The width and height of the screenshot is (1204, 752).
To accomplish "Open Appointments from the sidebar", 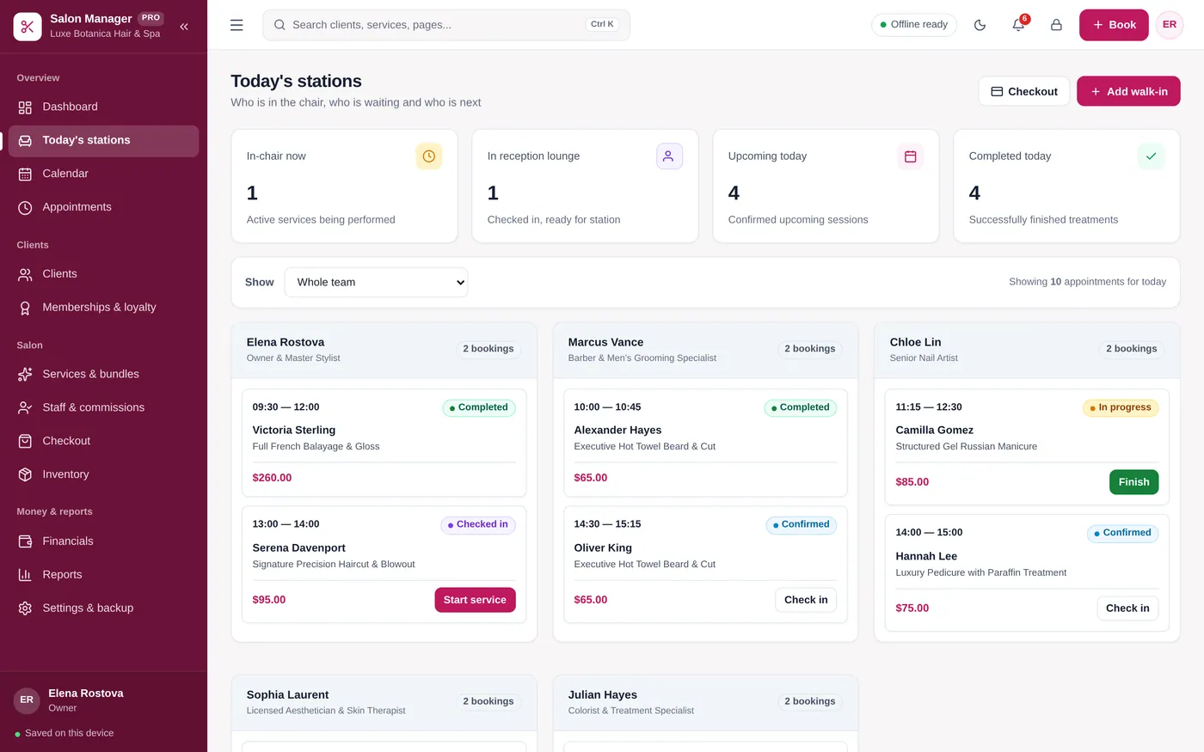I will coord(103,207).
